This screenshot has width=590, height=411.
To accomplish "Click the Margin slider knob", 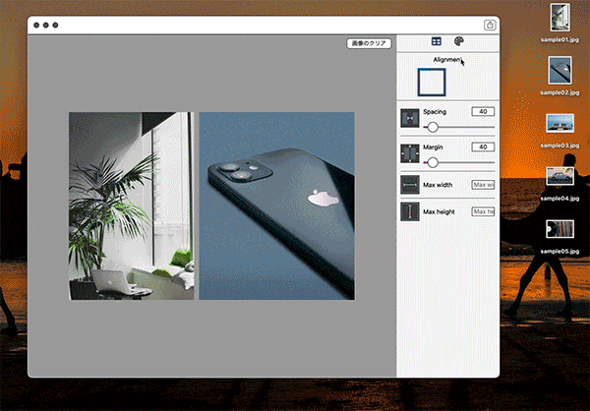I will [x=433, y=162].
